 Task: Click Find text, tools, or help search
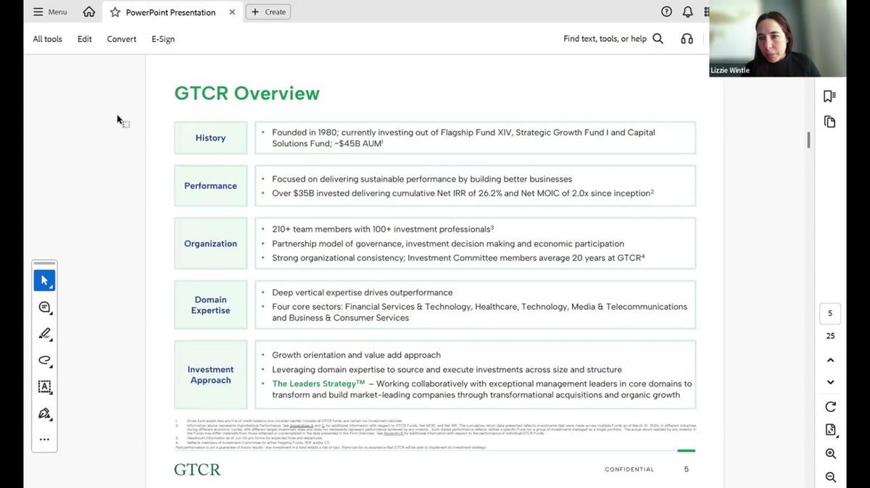(x=605, y=39)
